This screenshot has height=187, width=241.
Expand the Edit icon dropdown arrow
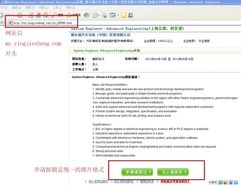[118, 15]
